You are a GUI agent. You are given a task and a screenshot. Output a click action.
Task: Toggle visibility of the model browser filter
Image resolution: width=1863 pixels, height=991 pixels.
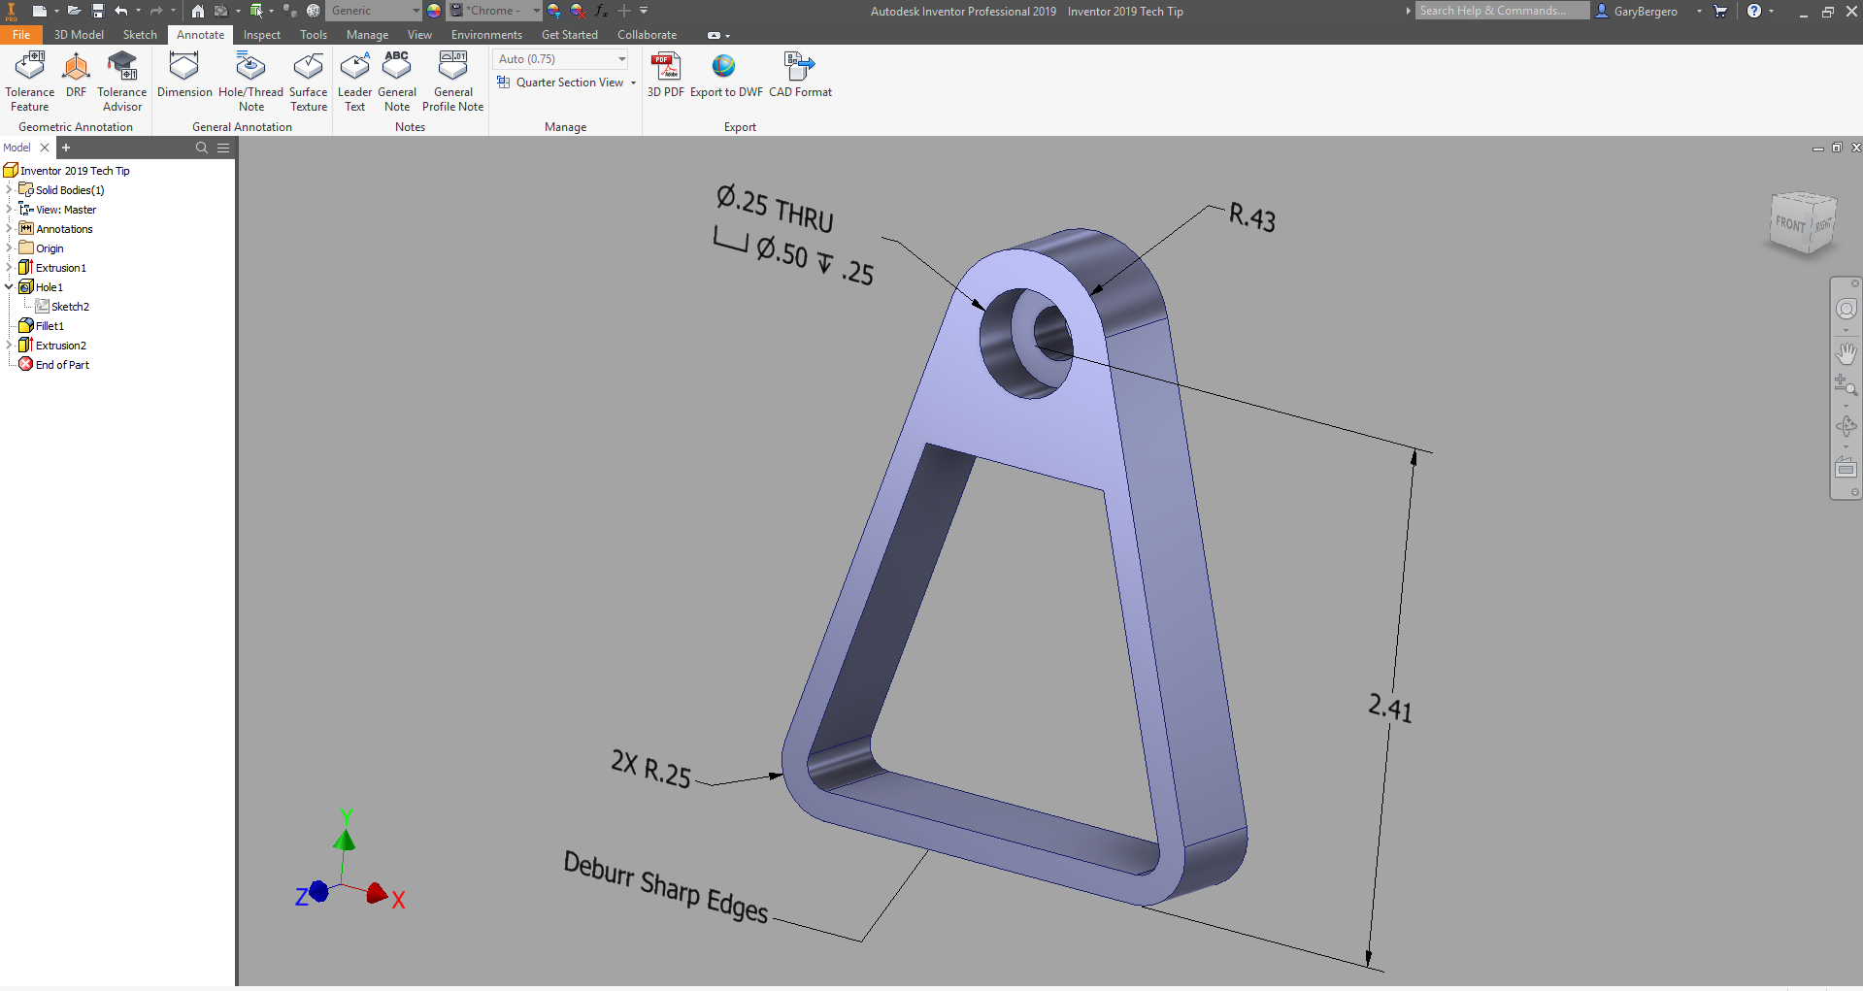pyautogui.click(x=223, y=148)
